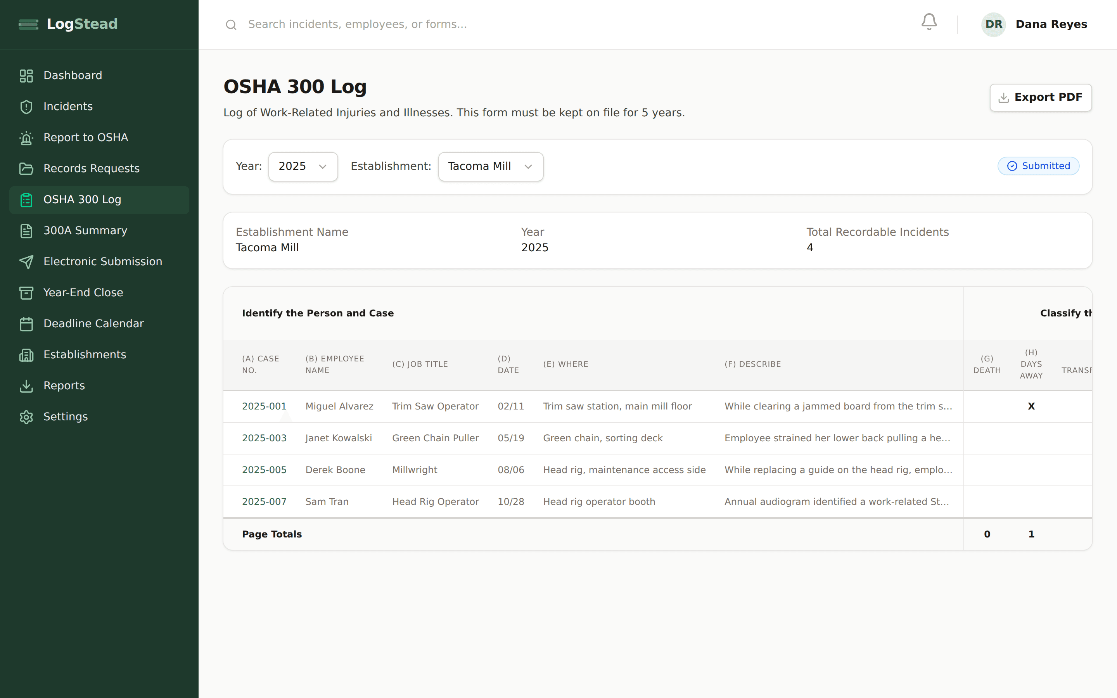The height and width of the screenshot is (698, 1117).
Task: Click job title Green Chain Puller
Action: [x=435, y=439]
